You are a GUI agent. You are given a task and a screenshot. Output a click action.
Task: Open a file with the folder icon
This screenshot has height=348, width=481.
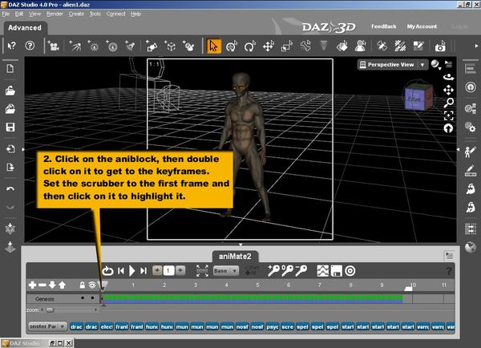tap(10, 91)
